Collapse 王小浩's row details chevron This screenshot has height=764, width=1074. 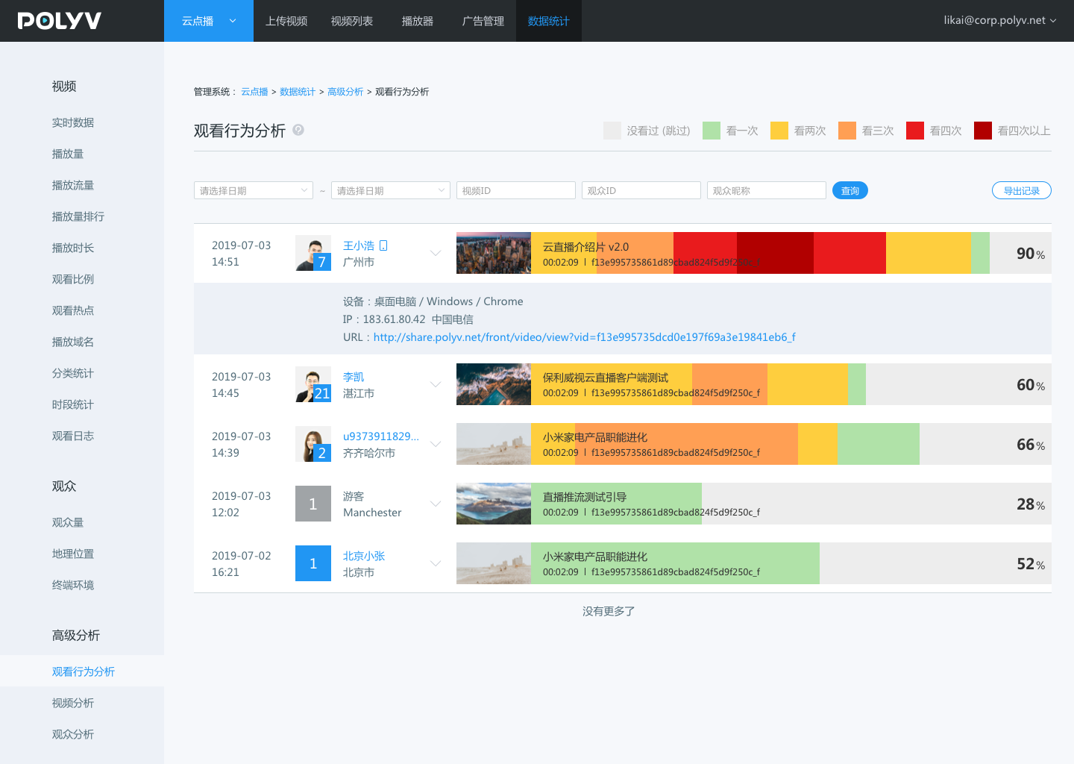click(x=436, y=253)
